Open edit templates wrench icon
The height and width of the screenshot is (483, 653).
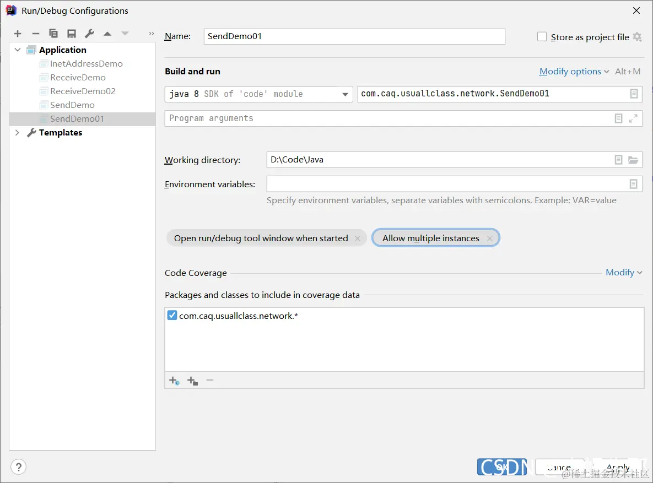coord(89,34)
